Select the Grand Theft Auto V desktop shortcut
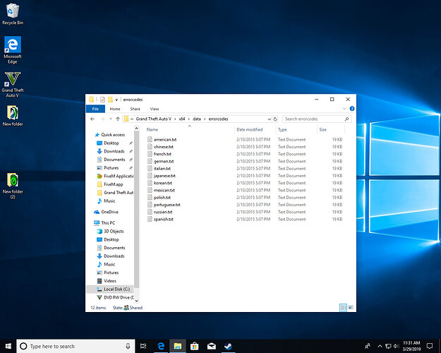Image resolution: width=441 pixels, height=353 pixels. pyautogui.click(x=13, y=85)
